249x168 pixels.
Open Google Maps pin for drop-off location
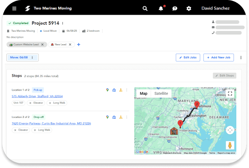tap(107, 117)
